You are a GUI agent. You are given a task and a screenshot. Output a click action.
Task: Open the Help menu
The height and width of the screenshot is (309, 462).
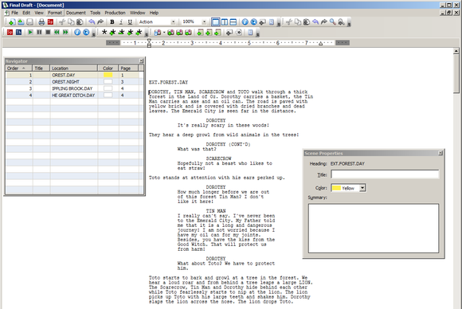pos(154,13)
